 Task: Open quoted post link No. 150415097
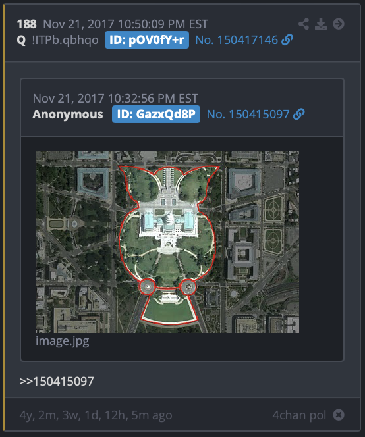248,115
